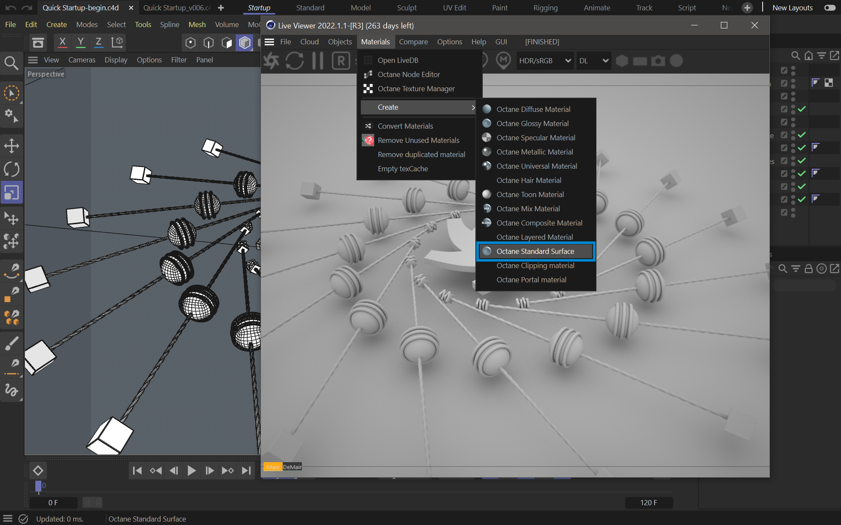Open the DL kernel dropdown
This screenshot has height=525, width=841.
click(593, 61)
